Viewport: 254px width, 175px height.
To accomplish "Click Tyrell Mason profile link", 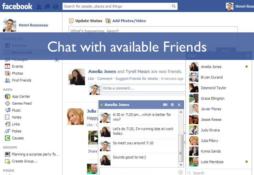I will 139,72.
